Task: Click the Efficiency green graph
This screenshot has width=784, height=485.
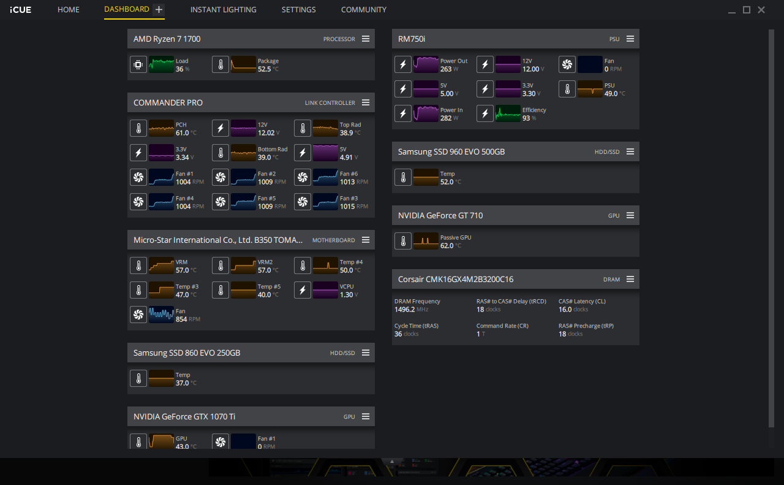Action: point(508,113)
